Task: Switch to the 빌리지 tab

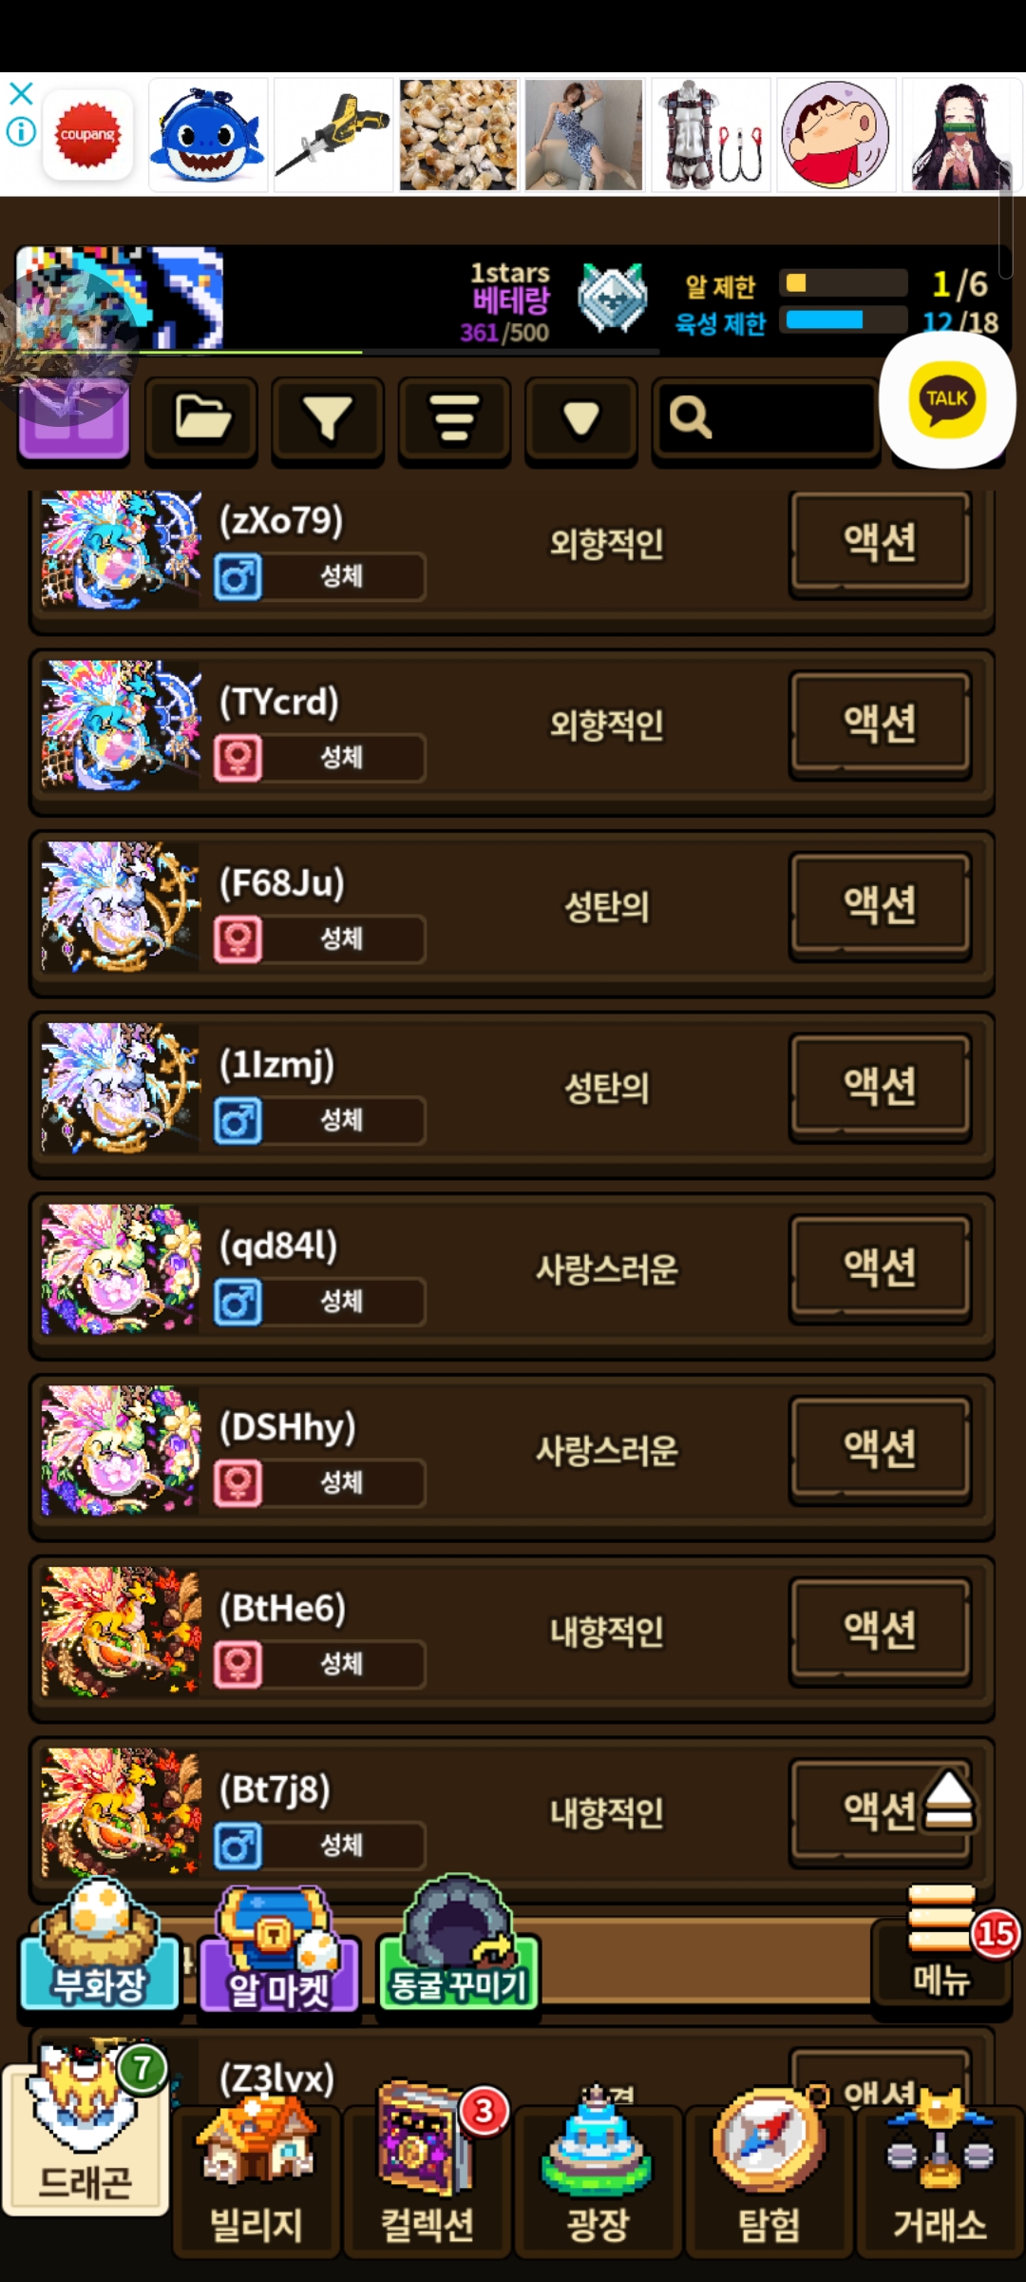Action: tap(256, 2179)
